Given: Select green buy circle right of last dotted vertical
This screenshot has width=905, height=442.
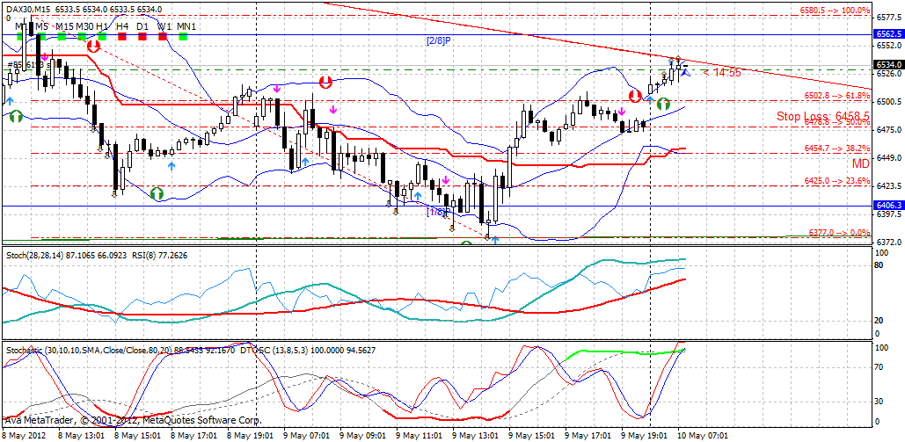Looking at the screenshot, I should [664, 104].
